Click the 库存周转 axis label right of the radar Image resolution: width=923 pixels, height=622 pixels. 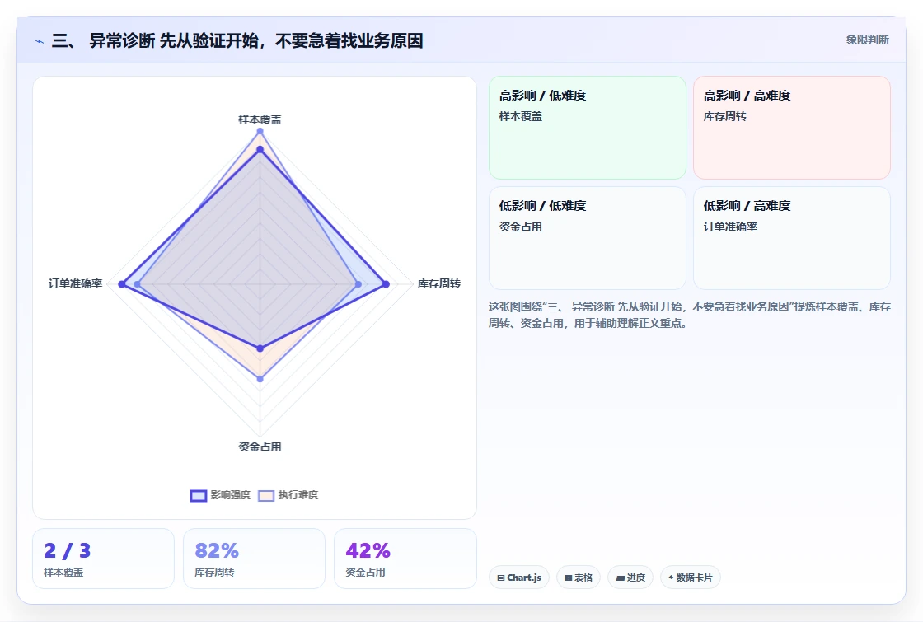[x=438, y=283]
